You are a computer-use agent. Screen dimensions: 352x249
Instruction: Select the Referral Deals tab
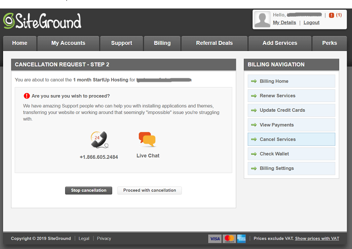click(214, 43)
